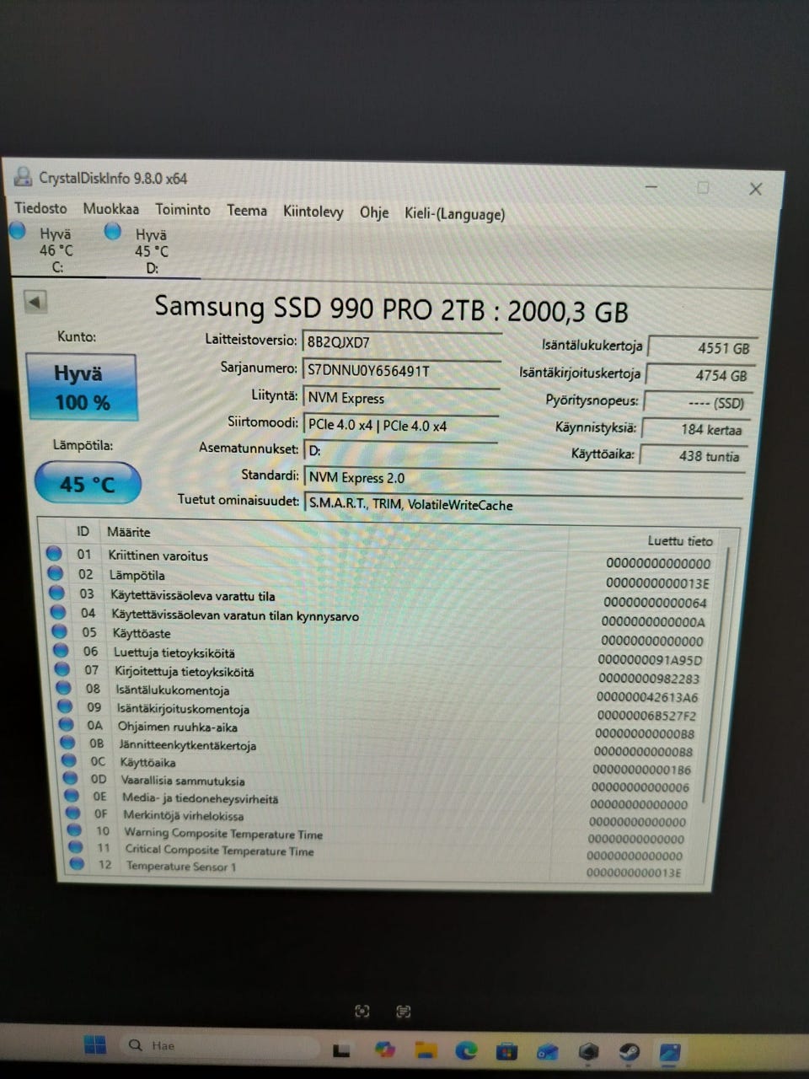This screenshot has width=809, height=1079.
Task: Click the ID column header
Action: [83, 531]
